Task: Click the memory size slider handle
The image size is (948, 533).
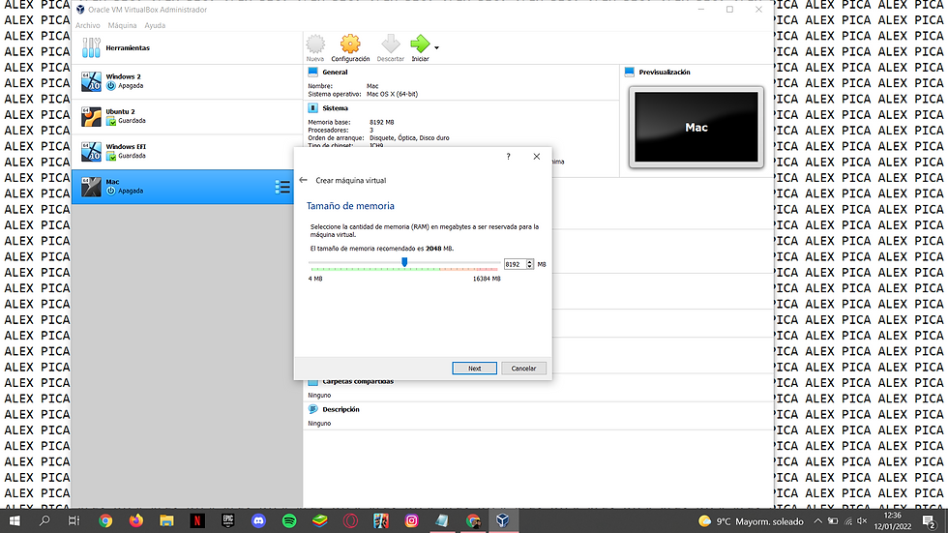Action: coord(404,262)
